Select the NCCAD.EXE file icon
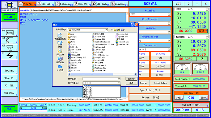The width and height of the screenshot is (211, 118). click(x=93, y=63)
